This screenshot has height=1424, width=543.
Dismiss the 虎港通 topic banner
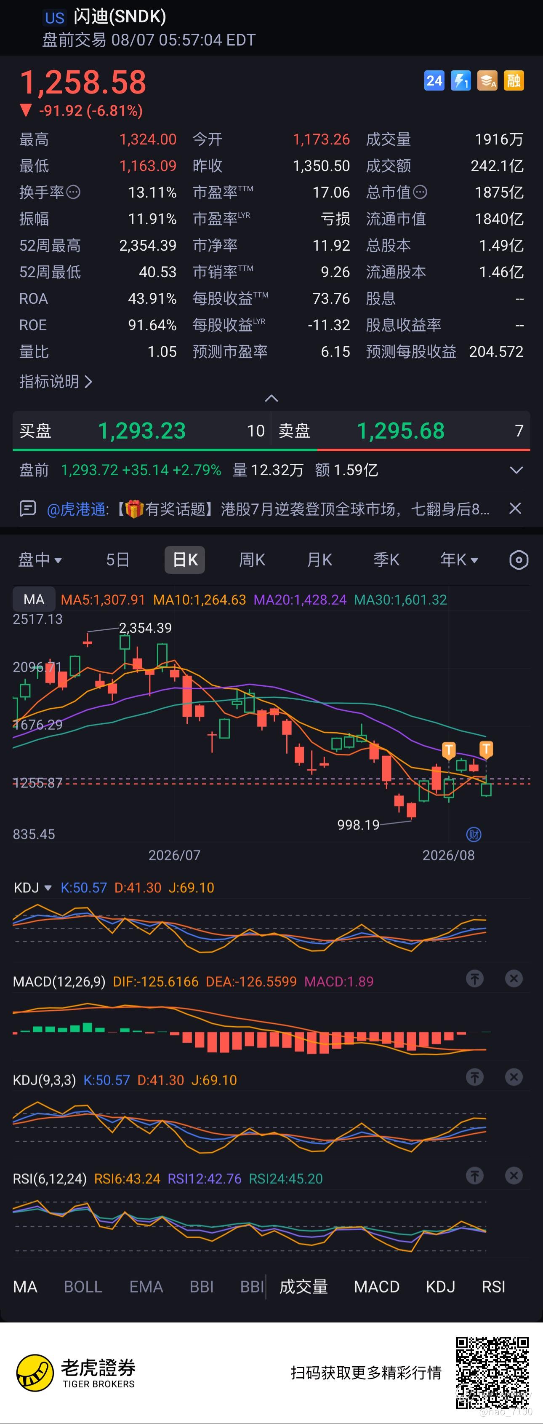point(515,509)
